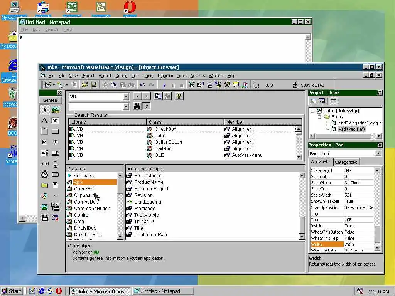Select the Clipboard class in Classes list

(84, 195)
